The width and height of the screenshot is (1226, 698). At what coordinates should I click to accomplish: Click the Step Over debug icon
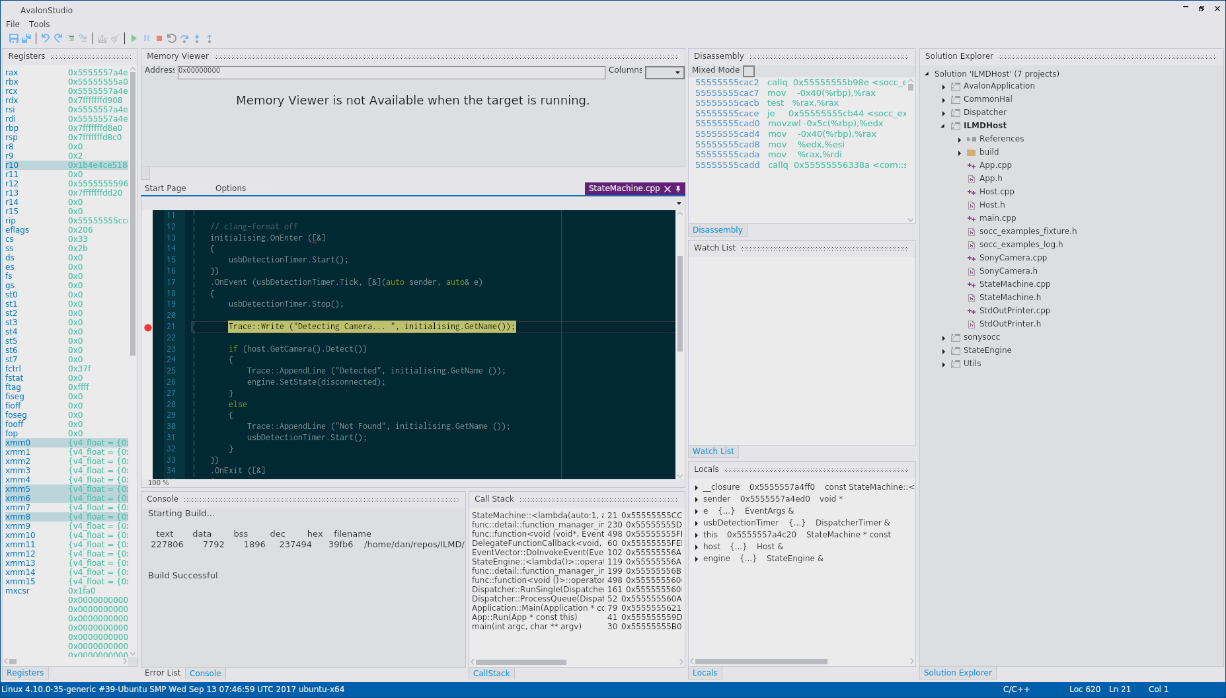[184, 38]
